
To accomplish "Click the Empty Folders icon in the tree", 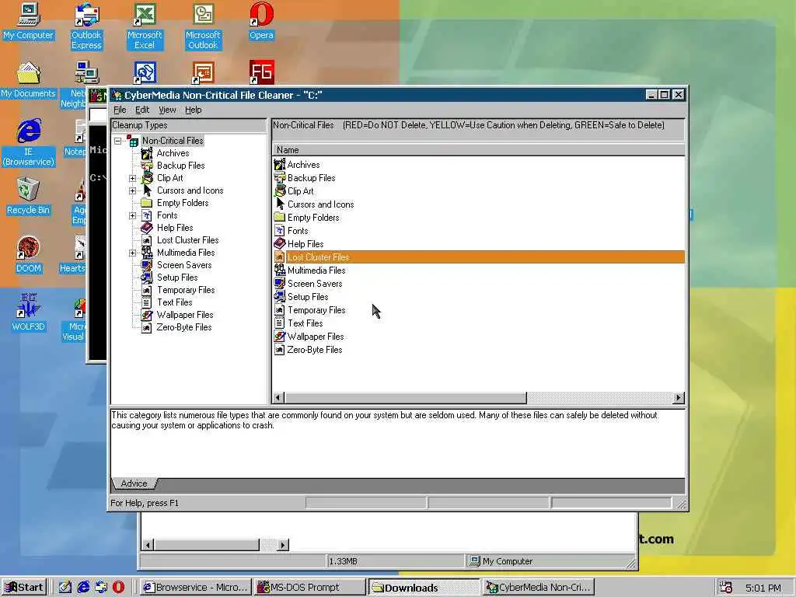I will [x=147, y=203].
